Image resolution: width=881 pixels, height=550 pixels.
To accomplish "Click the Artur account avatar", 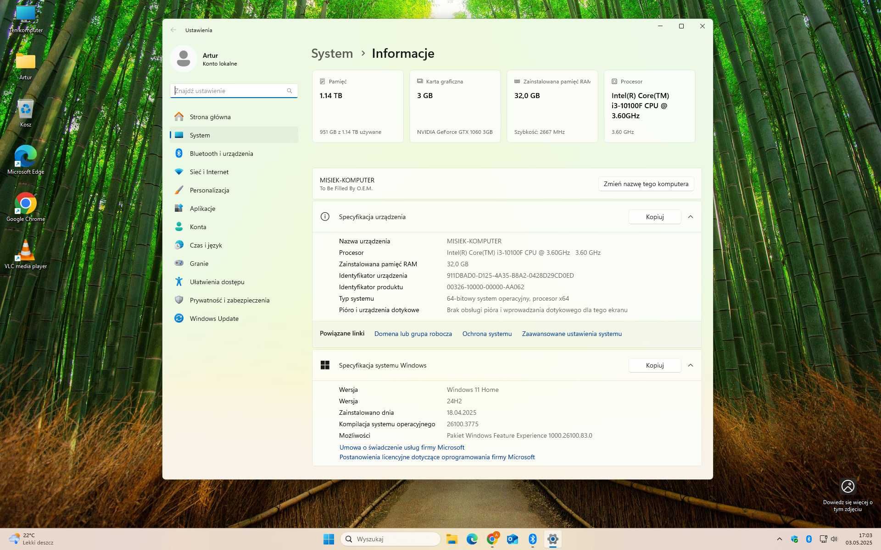I will (x=184, y=59).
